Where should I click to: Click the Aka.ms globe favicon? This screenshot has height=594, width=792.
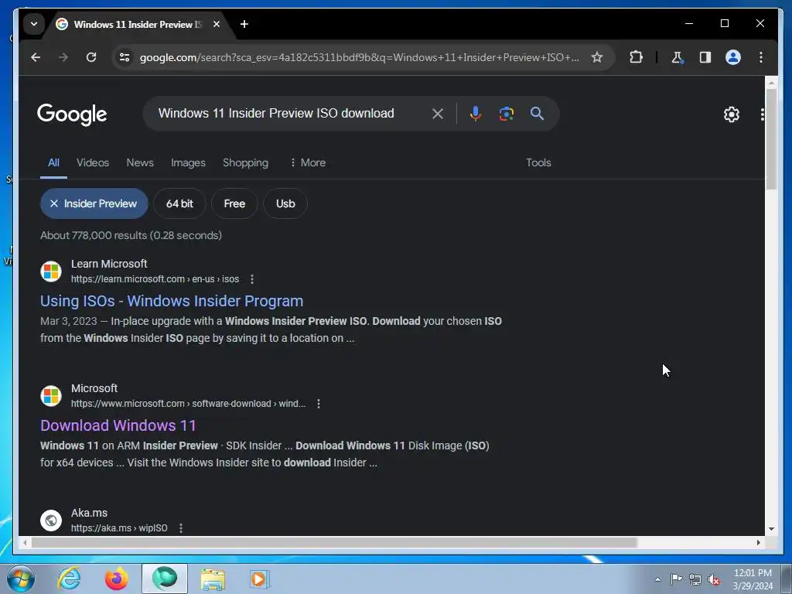coord(51,521)
